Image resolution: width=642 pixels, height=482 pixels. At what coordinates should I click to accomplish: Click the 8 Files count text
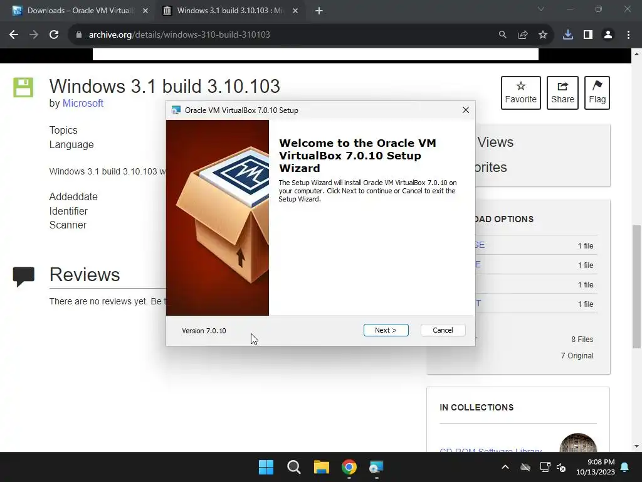pos(582,340)
